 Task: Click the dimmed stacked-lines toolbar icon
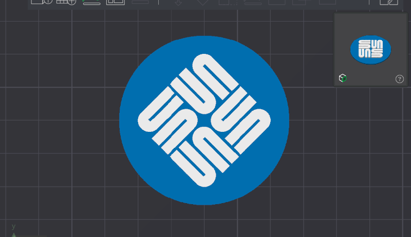pos(252,2)
